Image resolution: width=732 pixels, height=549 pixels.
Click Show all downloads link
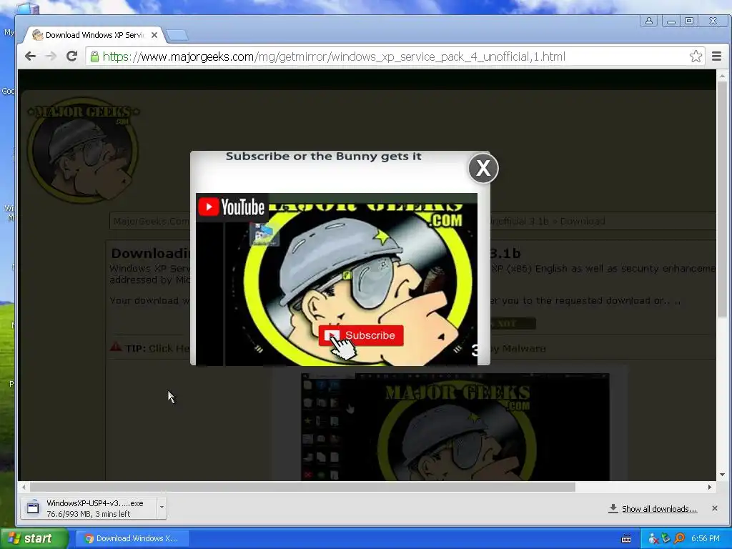pos(659,509)
